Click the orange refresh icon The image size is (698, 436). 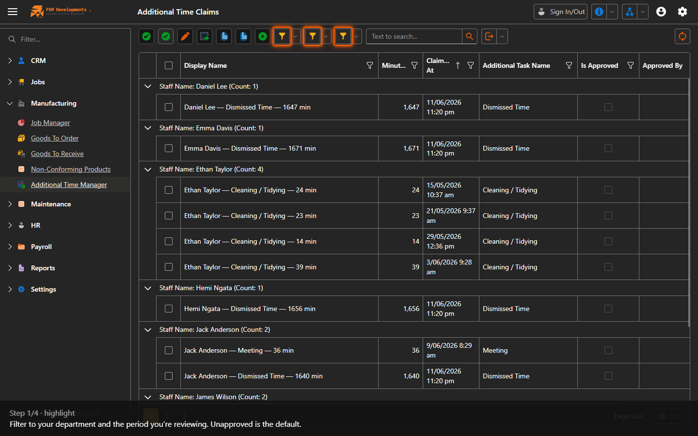[682, 36]
